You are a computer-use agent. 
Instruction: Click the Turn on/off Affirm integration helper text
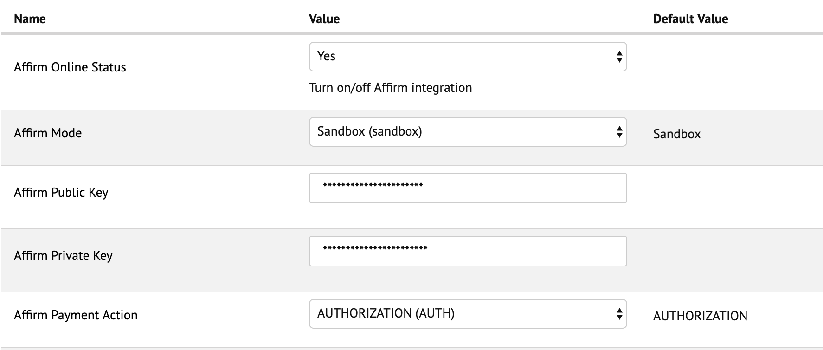(x=390, y=87)
